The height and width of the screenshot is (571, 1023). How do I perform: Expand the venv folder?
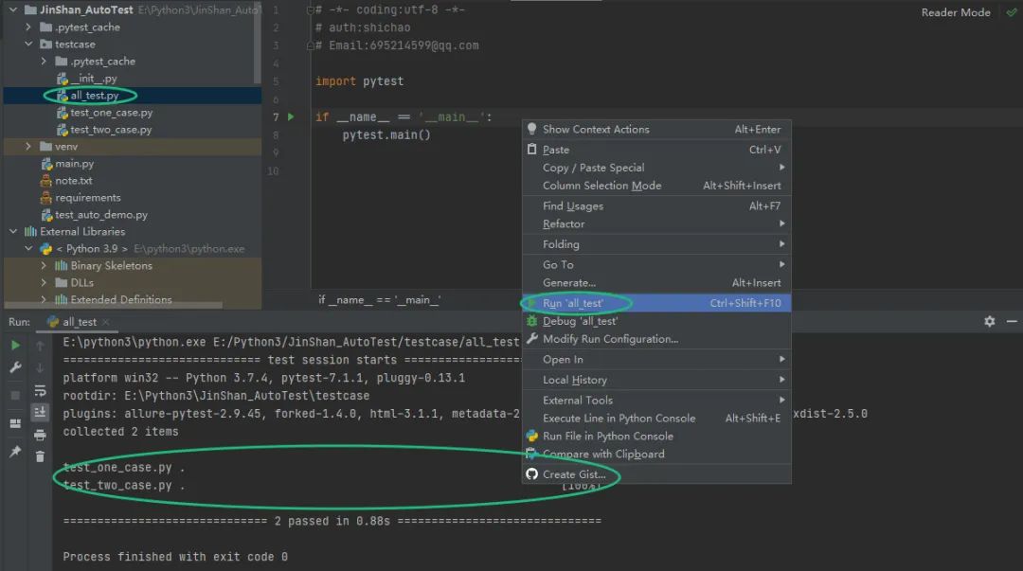pyautogui.click(x=28, y=146)
